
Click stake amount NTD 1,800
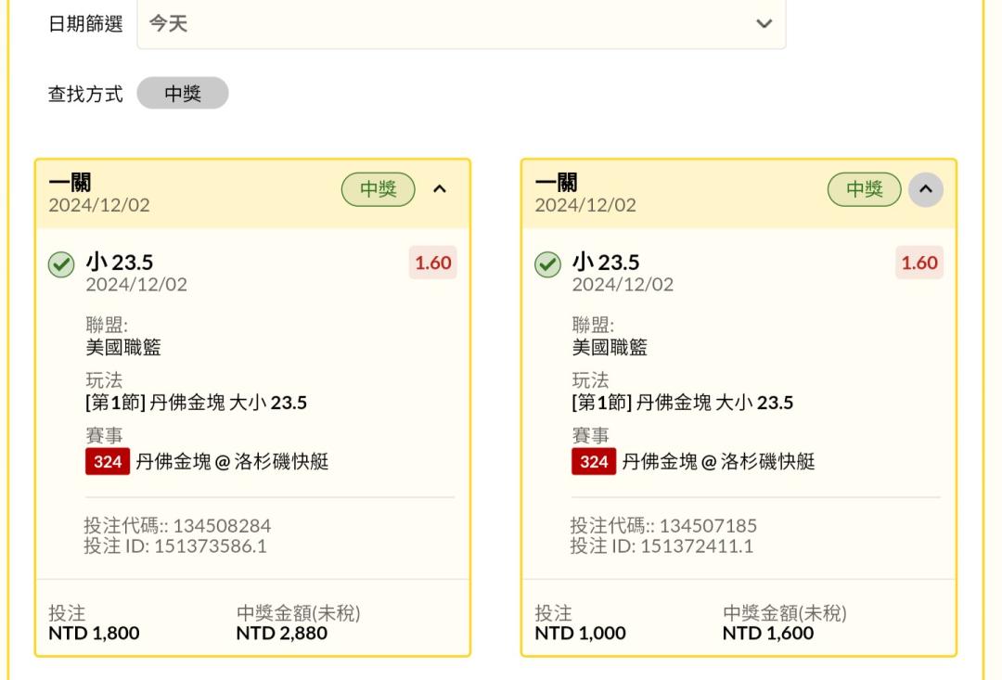tap(94, 634)
